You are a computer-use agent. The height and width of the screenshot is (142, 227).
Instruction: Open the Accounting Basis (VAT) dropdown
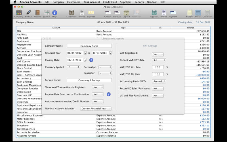[159, 81]
